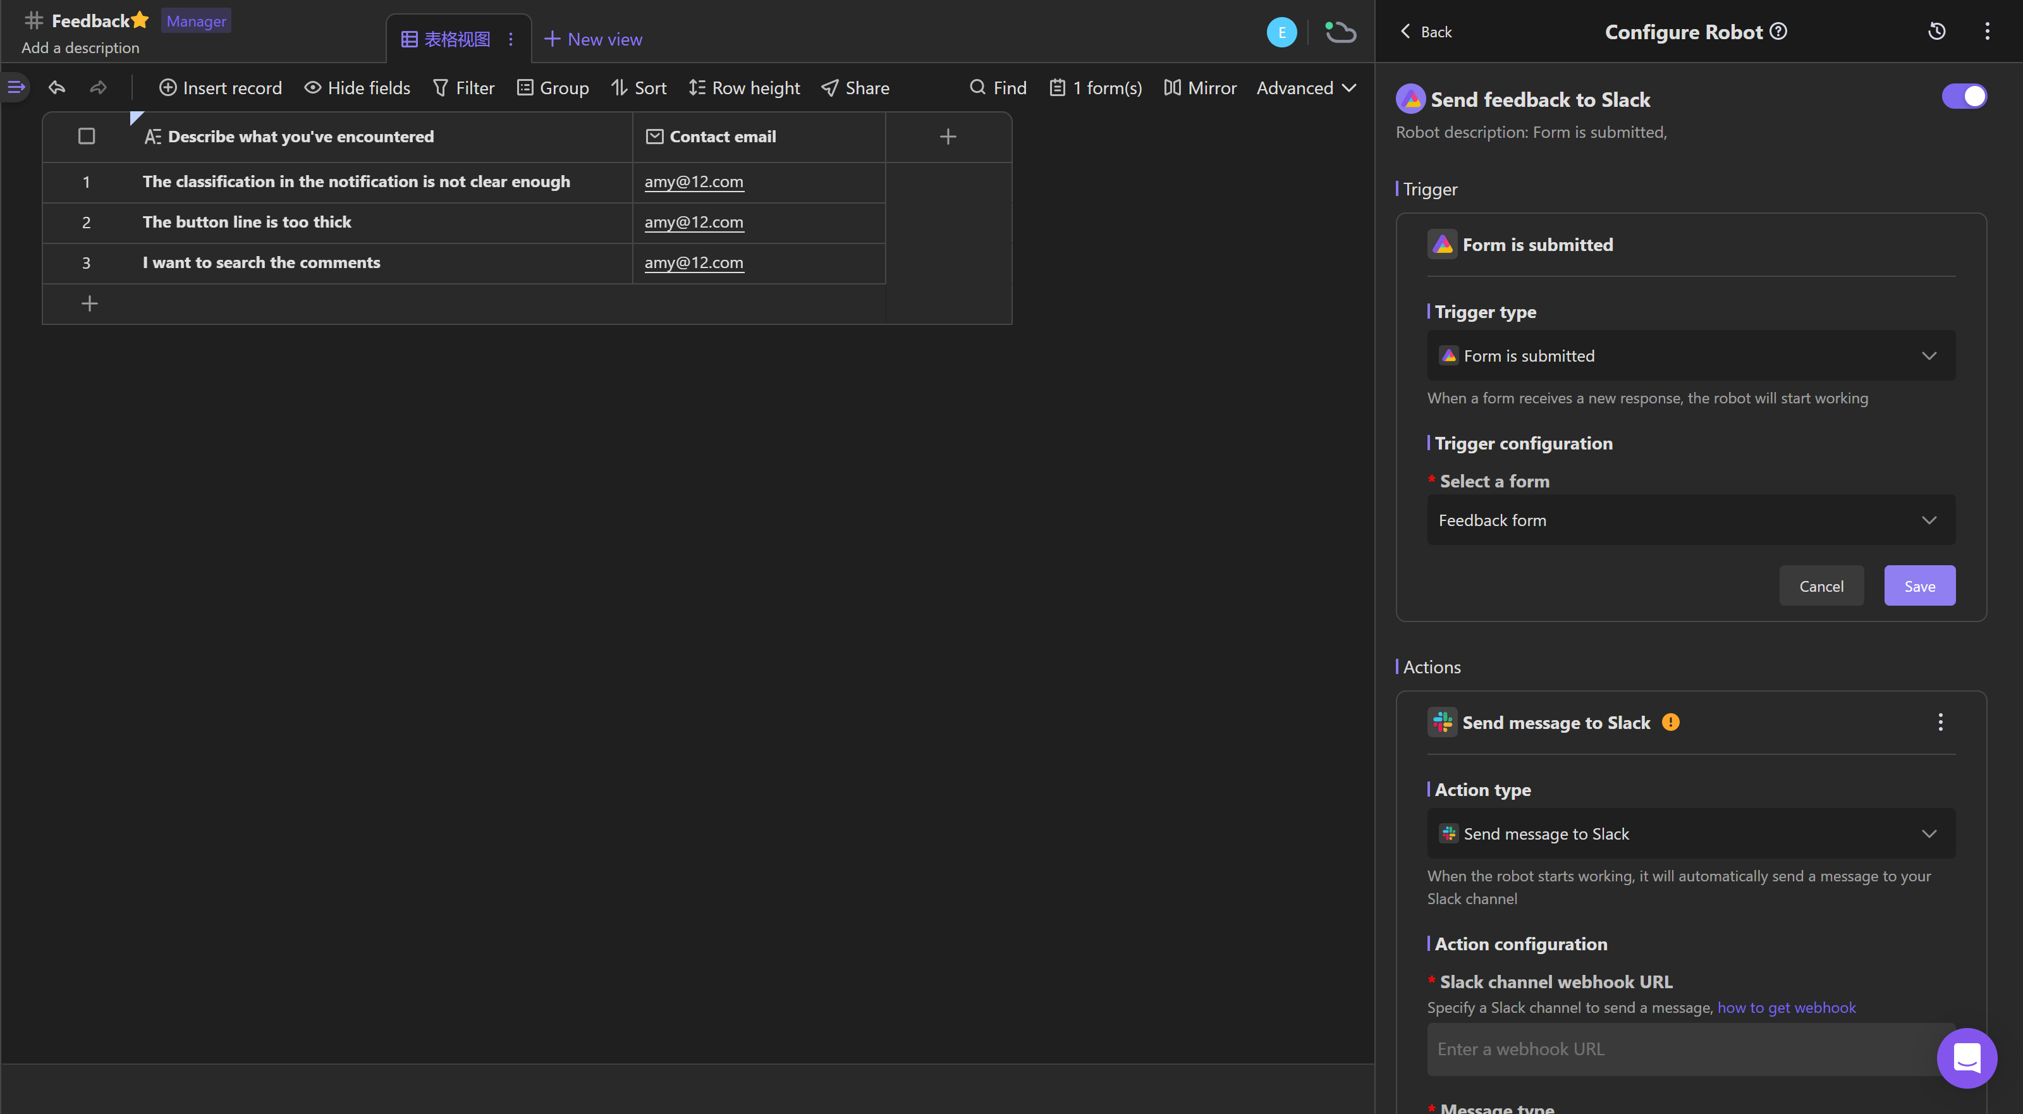Open Send message to Slack action menu
Image resolution: width=2023 pixels, height=1114 pixels.
point(1941,723)
